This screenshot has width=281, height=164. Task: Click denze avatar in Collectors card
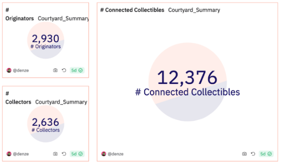coord(9,154)
